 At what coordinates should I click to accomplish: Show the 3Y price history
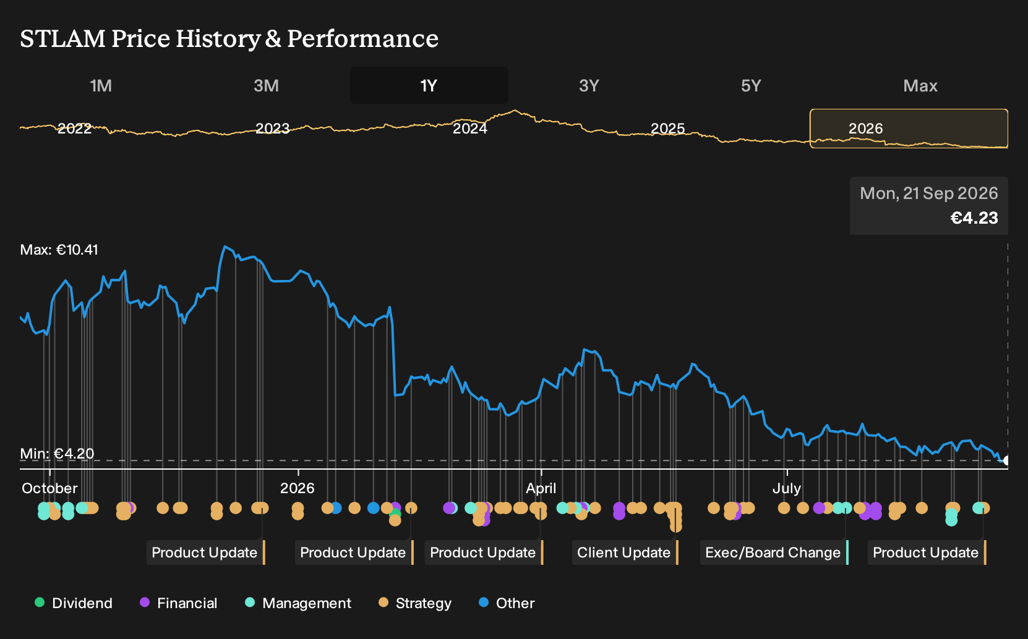589,85
